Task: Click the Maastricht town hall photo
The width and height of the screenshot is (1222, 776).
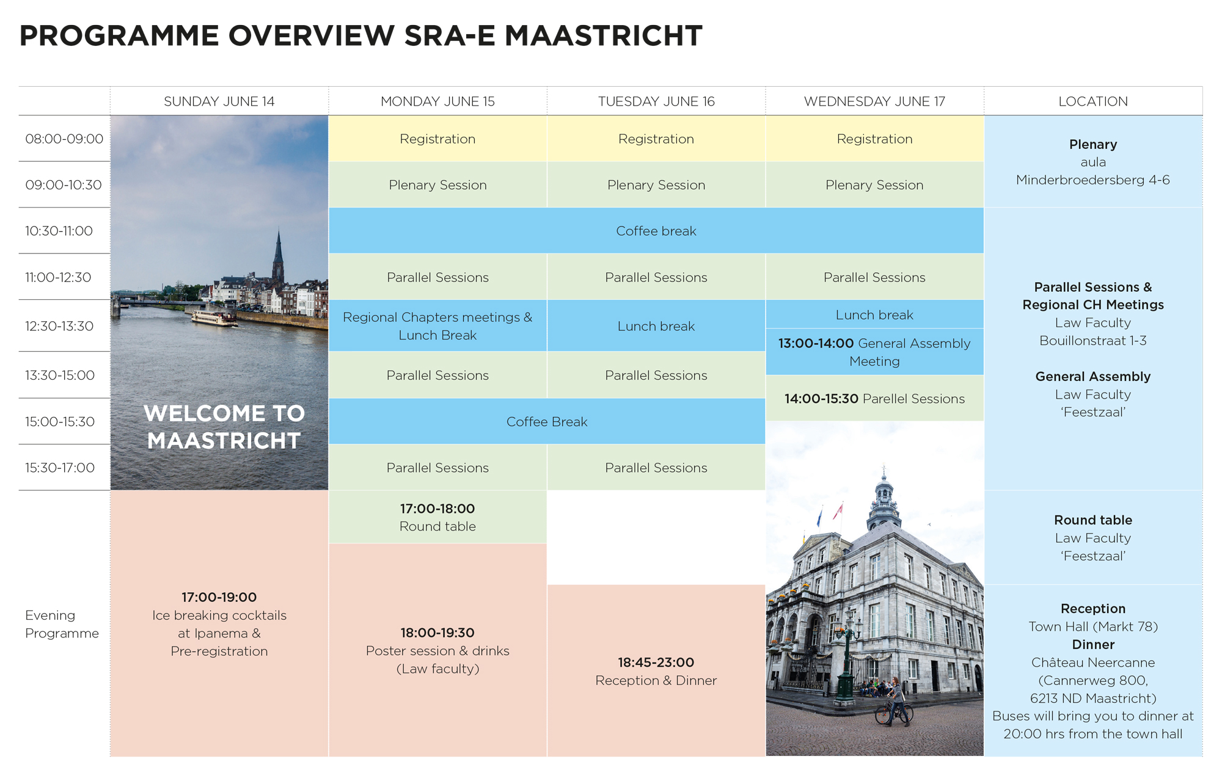Action: click(x=874, y=589)
